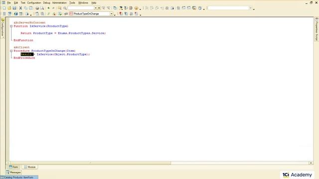Open the Configuration menu
The width and height of the screenshot is (319, 179).
click(x=34, y=3)
